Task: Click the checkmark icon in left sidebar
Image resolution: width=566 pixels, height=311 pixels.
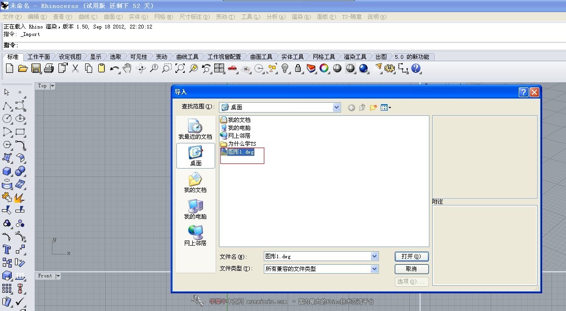Action: pyautogui.click(x=20, y=302)
